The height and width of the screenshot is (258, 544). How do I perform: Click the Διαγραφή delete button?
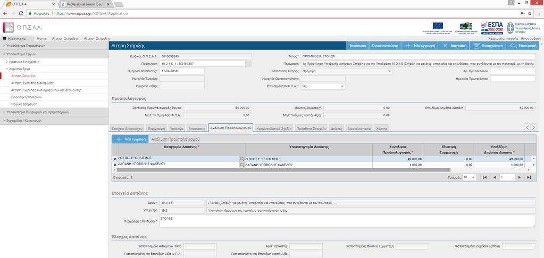pyautogui.click(x=454, y=46)
